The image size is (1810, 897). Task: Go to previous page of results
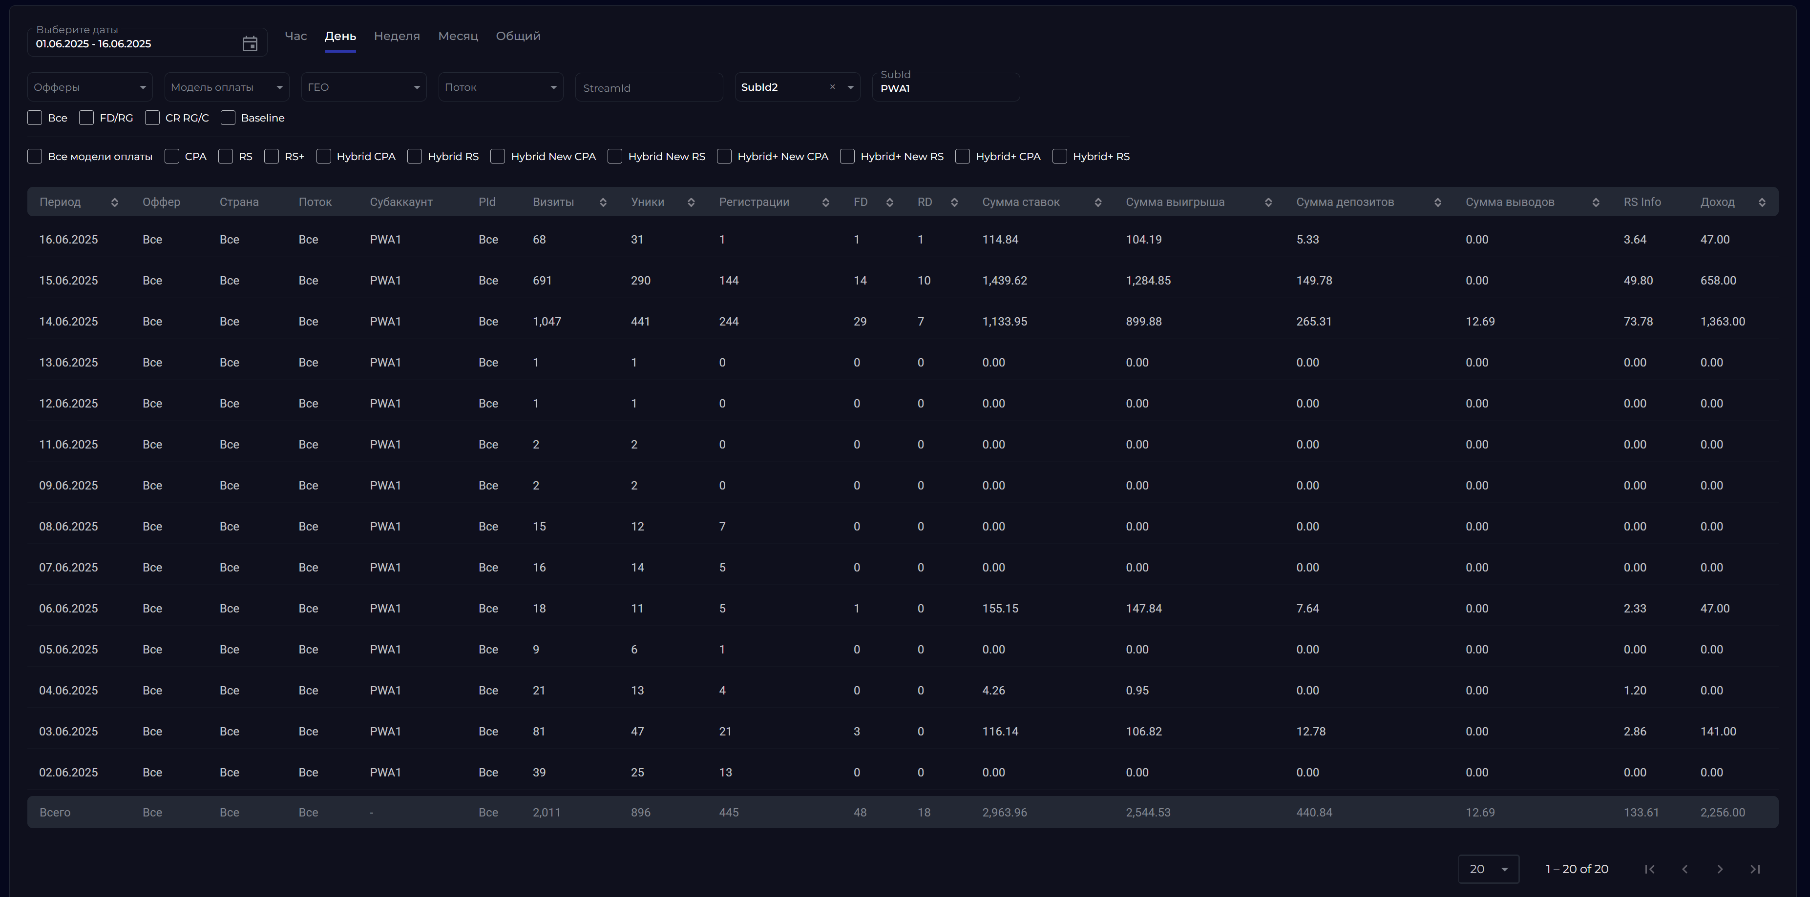(1685, 869)
